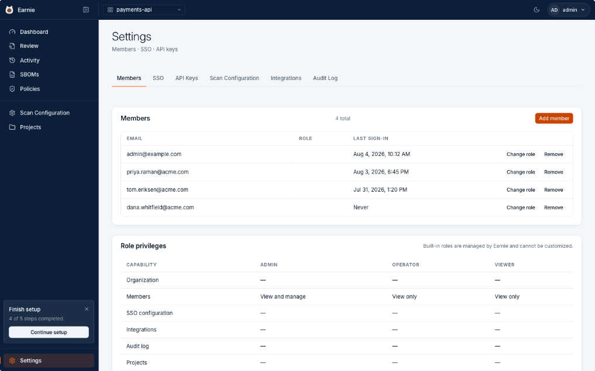Click the 'Never' last sign-in value
The height and width of the screenshot is (371, 595).
pyautogui.click(x=361, y=207)
